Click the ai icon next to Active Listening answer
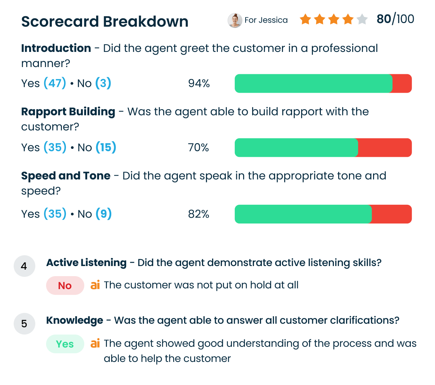This screenshot has width=435, height=385. [95, 285]
